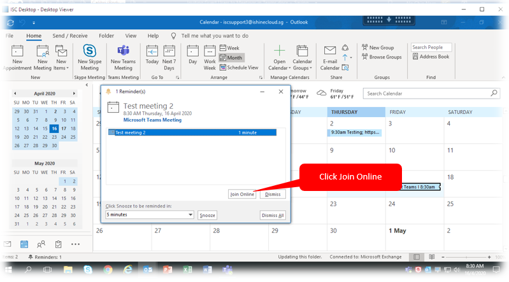
Task: Switch to Mail navigation icon
Action: coord(8,244)
